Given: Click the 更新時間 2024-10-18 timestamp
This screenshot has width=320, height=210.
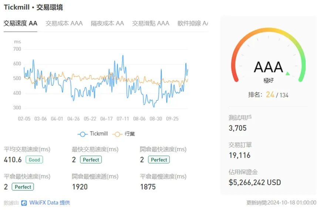Looking at the screenshot, I should (x=281, y=203).
